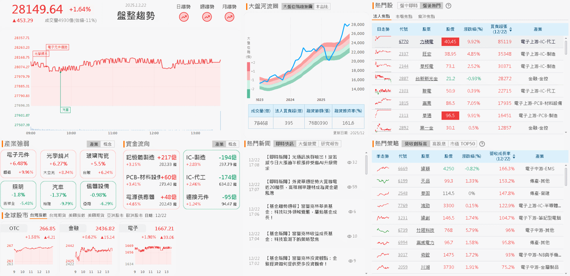Open 竹陞科技 quarterly trend sparkline
Viewport: 570px width, 276px height.
[383, 230]
